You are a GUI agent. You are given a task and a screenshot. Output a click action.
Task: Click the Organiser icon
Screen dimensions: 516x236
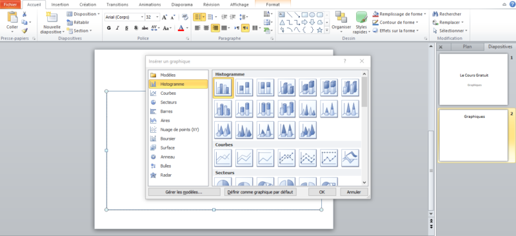341,17
